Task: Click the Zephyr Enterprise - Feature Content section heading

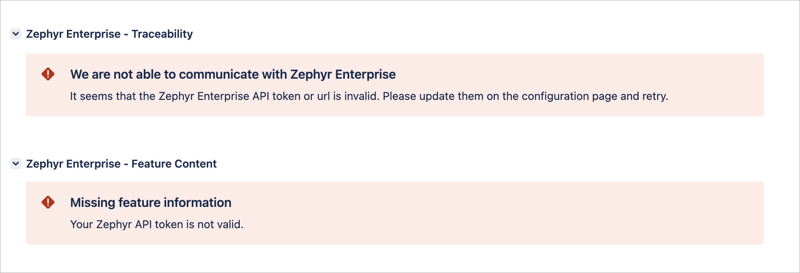Action: 121,164
